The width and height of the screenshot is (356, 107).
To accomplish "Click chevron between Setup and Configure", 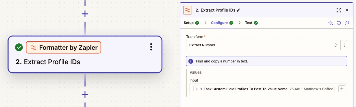I will coord(205,23).
